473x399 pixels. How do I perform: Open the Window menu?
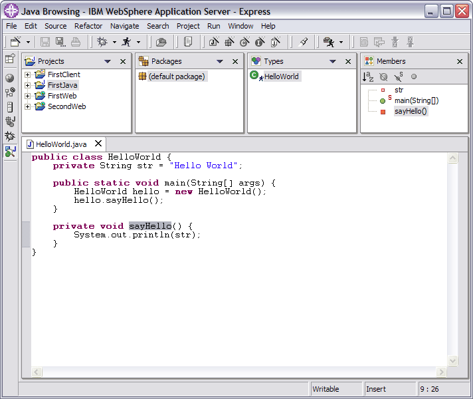240,26
